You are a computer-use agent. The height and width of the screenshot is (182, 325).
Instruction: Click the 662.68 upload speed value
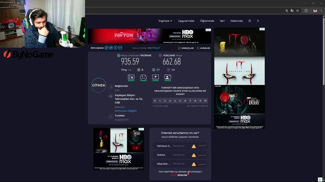172,61
